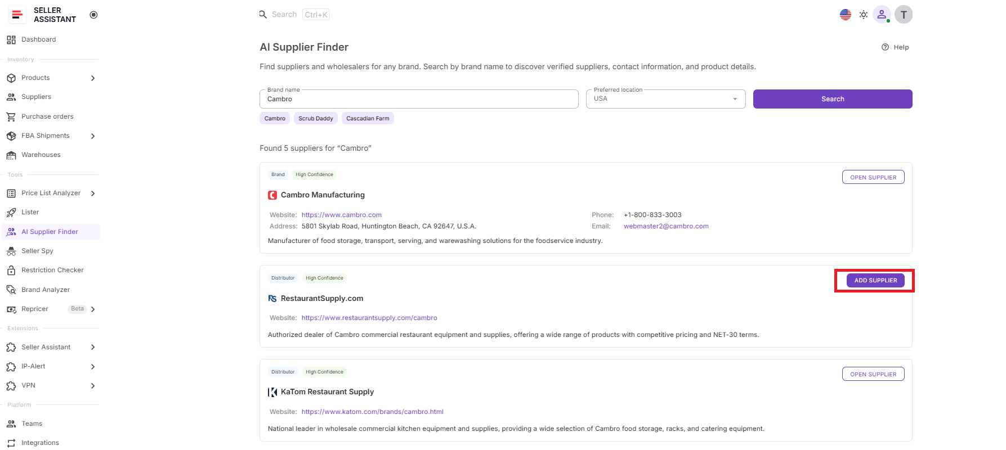Click the Suppliers people icon
1006x450 pixels.
(11, 97)
